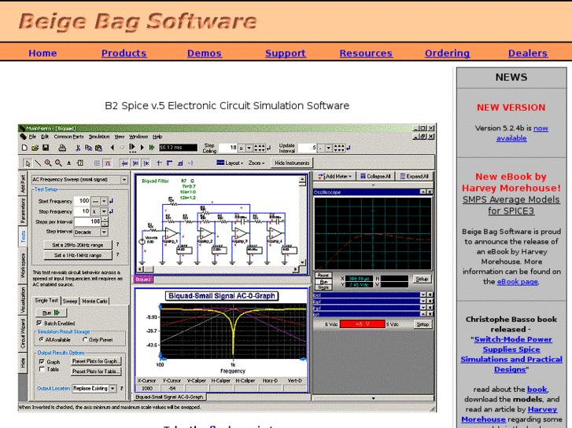Click the apply arrow beside Stop Frequency
The height and width of the screenshot is (428, 572).
tap(111, 211)
